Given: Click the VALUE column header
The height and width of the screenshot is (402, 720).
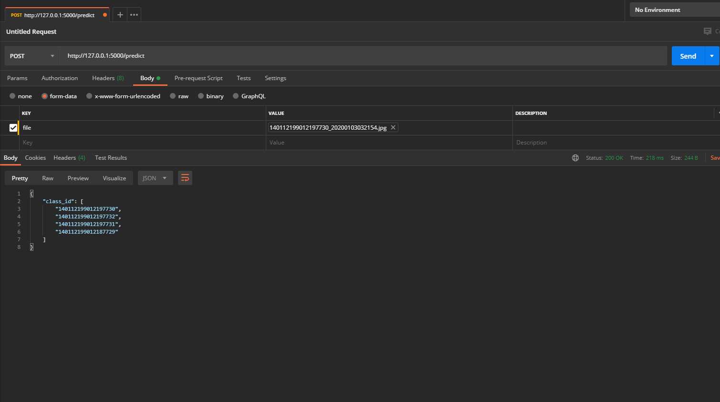Looking at the screenshot, I should (276, 113).
